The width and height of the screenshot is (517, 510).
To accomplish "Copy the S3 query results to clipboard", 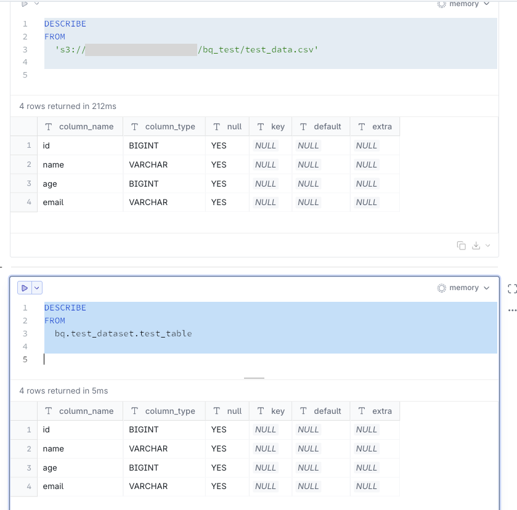I will [462, 245].
